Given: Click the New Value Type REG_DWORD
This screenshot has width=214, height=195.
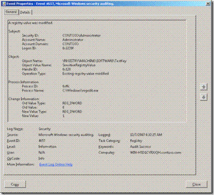Looking at the screenshot, I should [x=72, y=112].
